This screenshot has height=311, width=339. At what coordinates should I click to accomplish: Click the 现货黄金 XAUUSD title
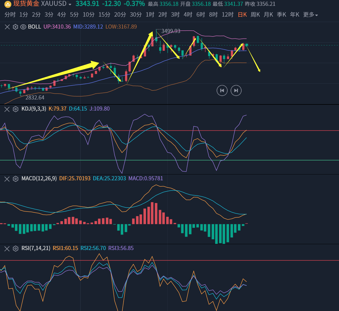tap(40, 4)
